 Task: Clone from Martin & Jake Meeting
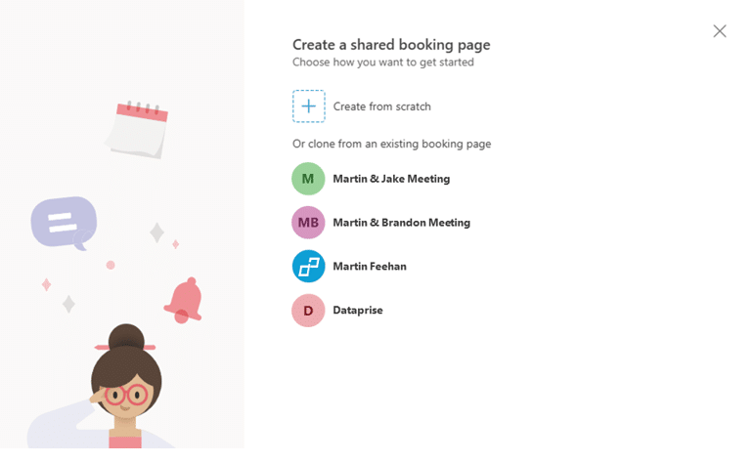pos(391,179)
